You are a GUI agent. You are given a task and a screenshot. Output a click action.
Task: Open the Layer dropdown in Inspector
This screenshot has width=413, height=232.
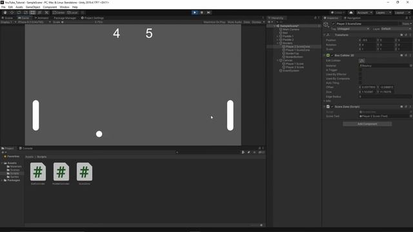pos(396,29)
